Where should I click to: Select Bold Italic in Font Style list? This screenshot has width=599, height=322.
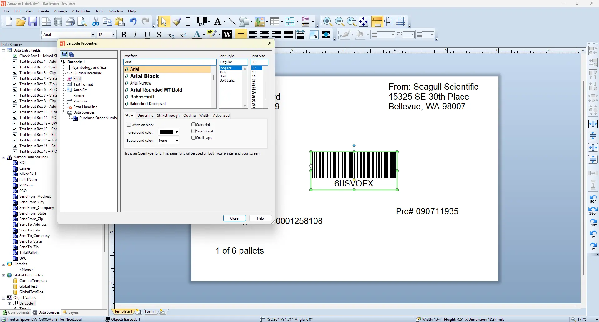coord(227,81)
